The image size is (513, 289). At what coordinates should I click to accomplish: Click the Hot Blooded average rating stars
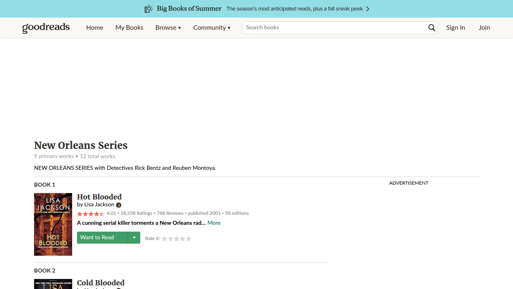coord(91,214)
